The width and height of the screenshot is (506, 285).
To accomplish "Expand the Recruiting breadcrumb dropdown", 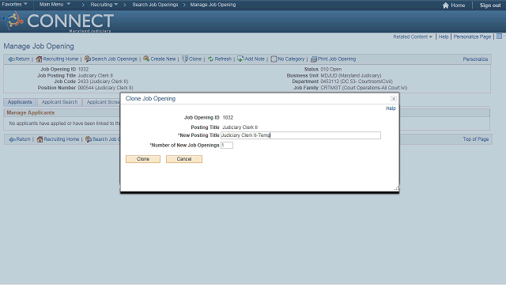I will [104, 5].
